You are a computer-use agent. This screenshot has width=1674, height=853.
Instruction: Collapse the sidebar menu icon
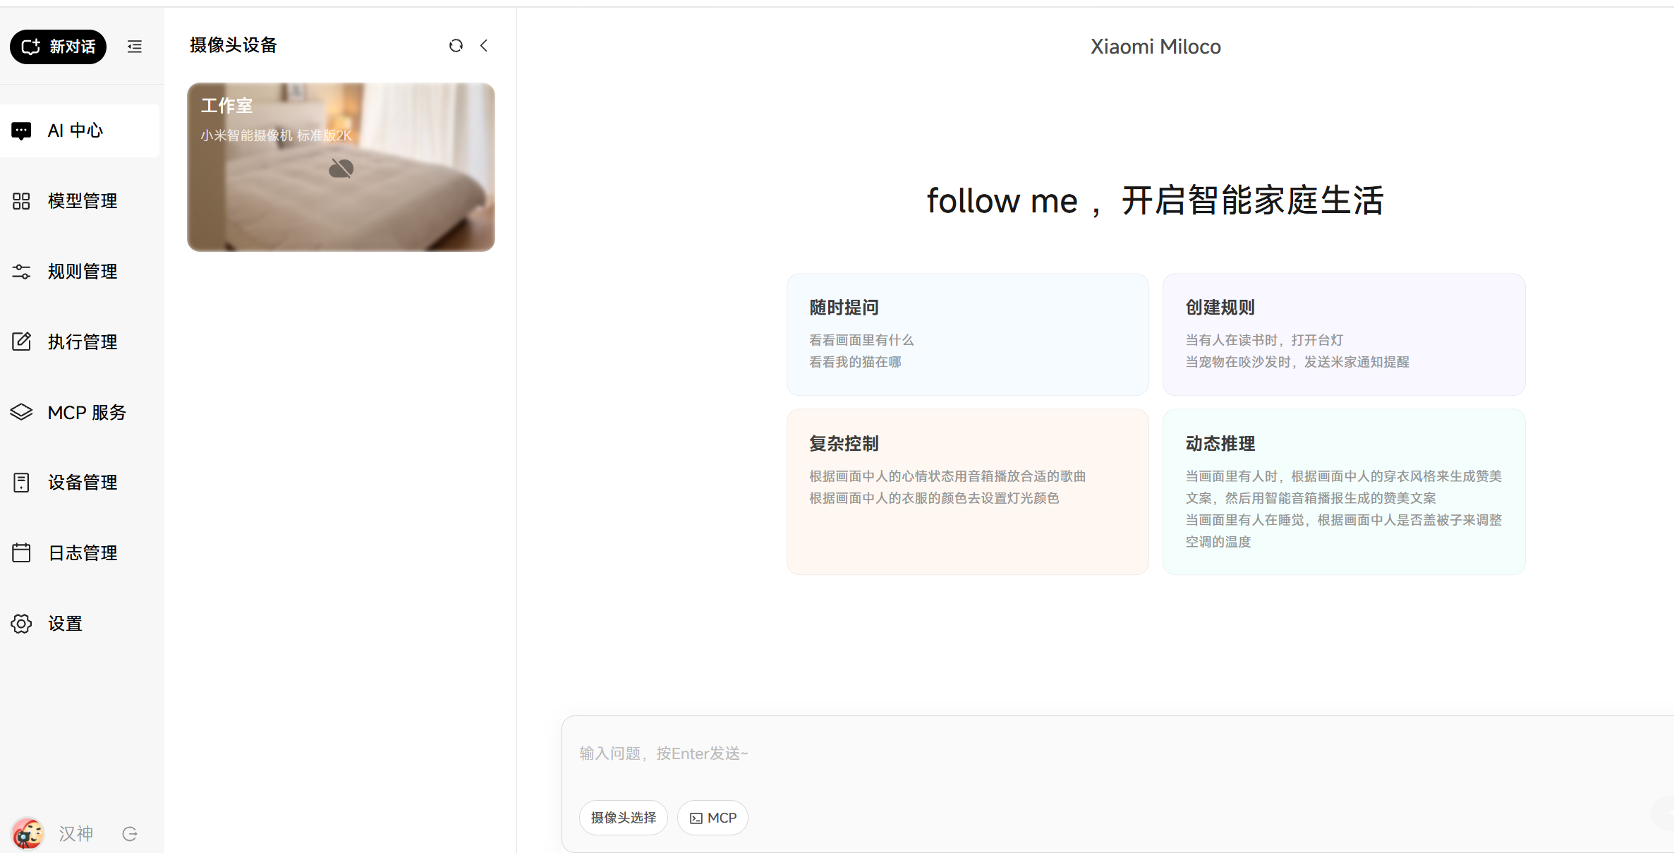135,47
